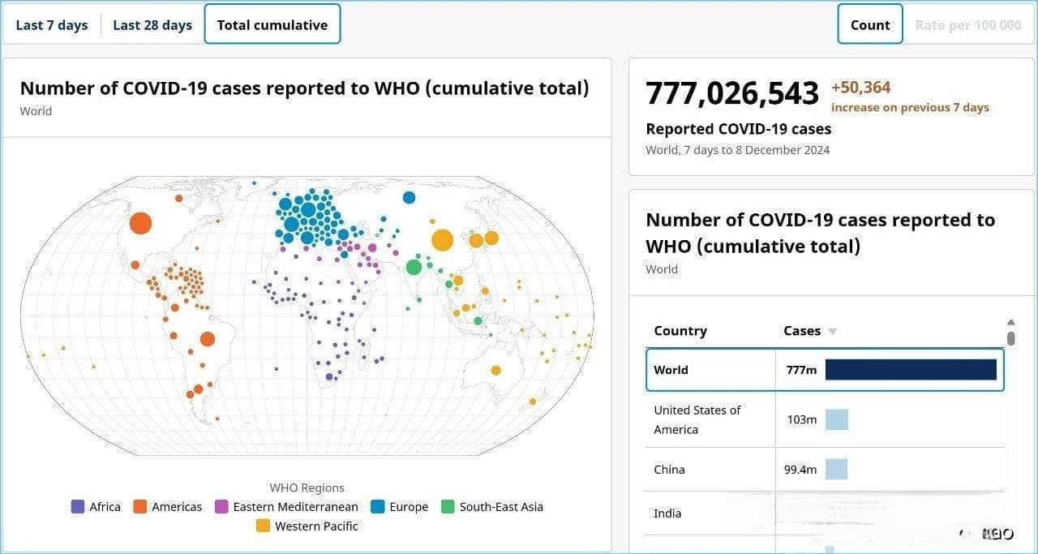Click the blue Russia bubble
The height and width of the screenshot is (554, 1038).
409,198
